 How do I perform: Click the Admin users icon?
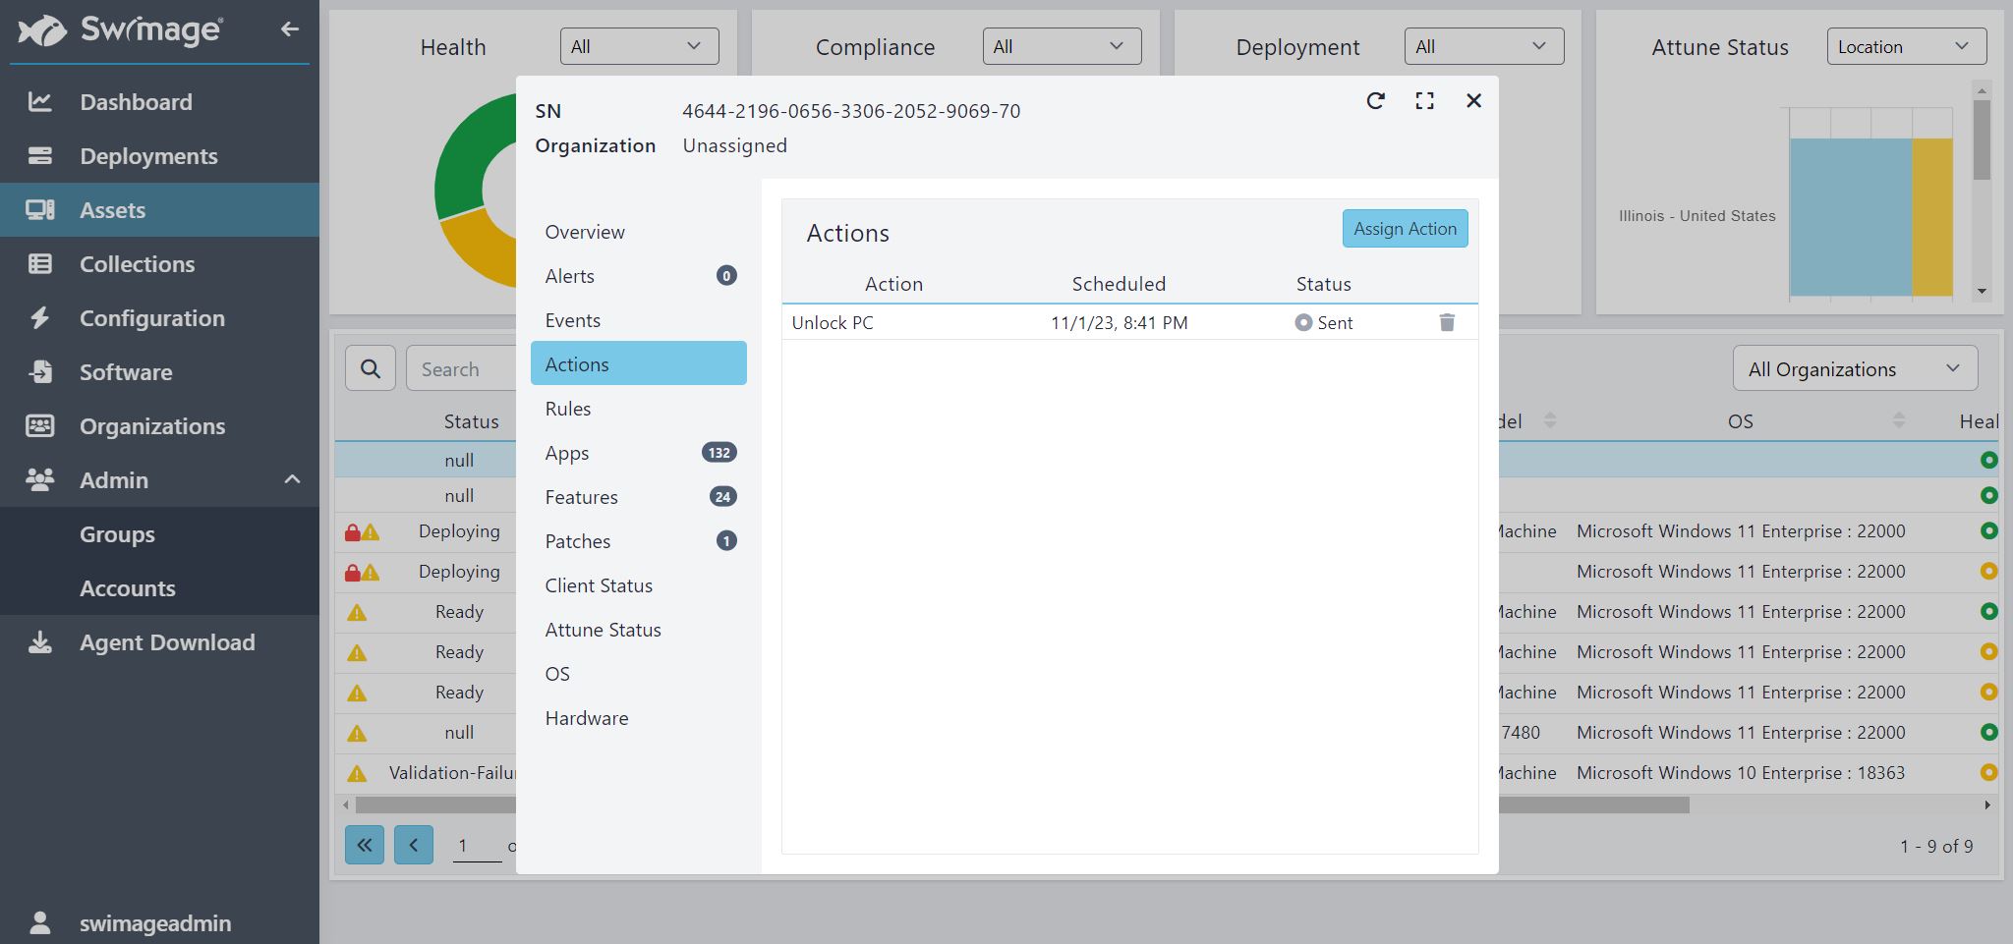pyautogui.click(x=39, y=479)
